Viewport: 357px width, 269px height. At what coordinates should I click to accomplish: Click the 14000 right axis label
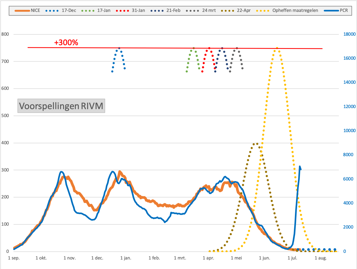coord(349,82)
